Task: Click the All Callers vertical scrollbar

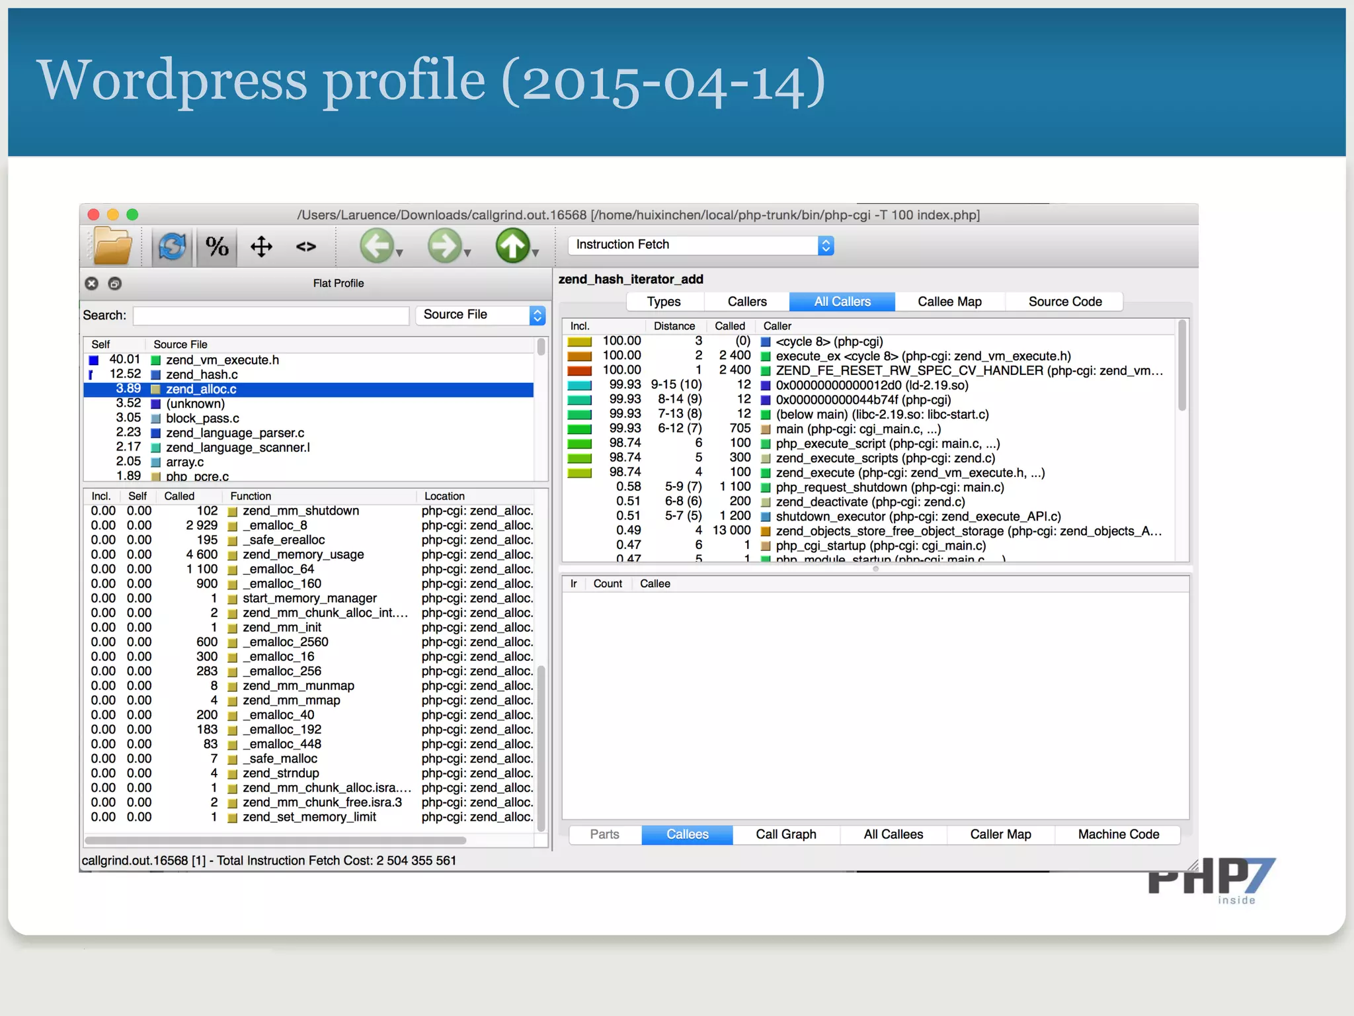Action: click(x=1182, y=366)
